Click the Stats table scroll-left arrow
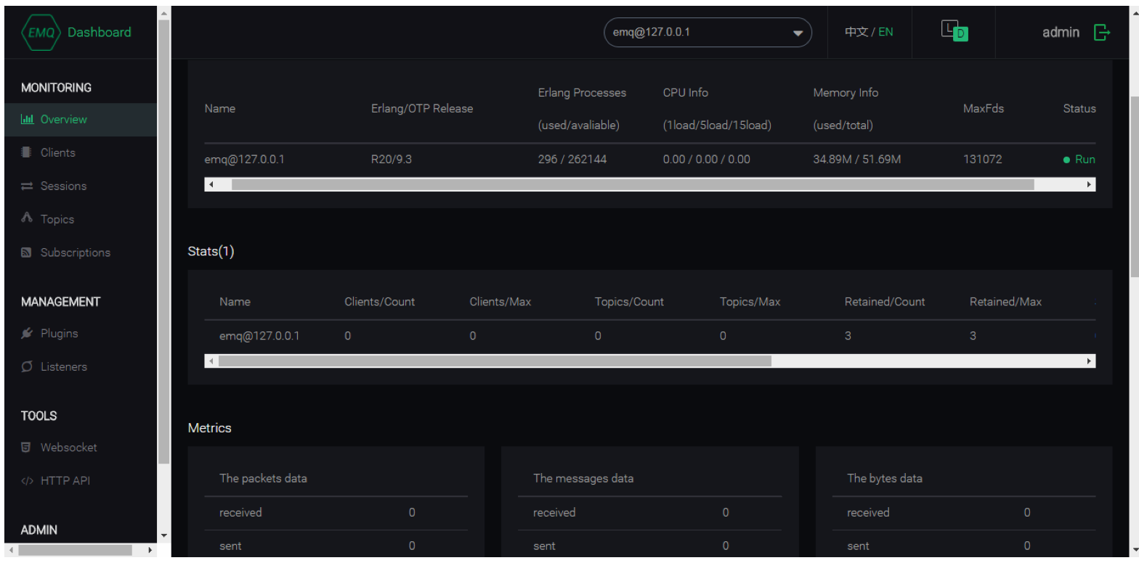The width and height of the screenshot is (1139, 563). 211,361
